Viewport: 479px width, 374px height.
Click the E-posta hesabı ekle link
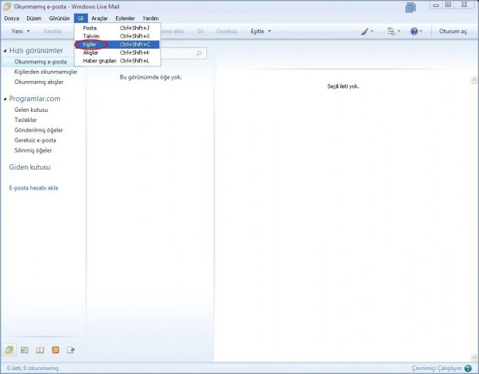pyautogui.click(x=33, y=187)
